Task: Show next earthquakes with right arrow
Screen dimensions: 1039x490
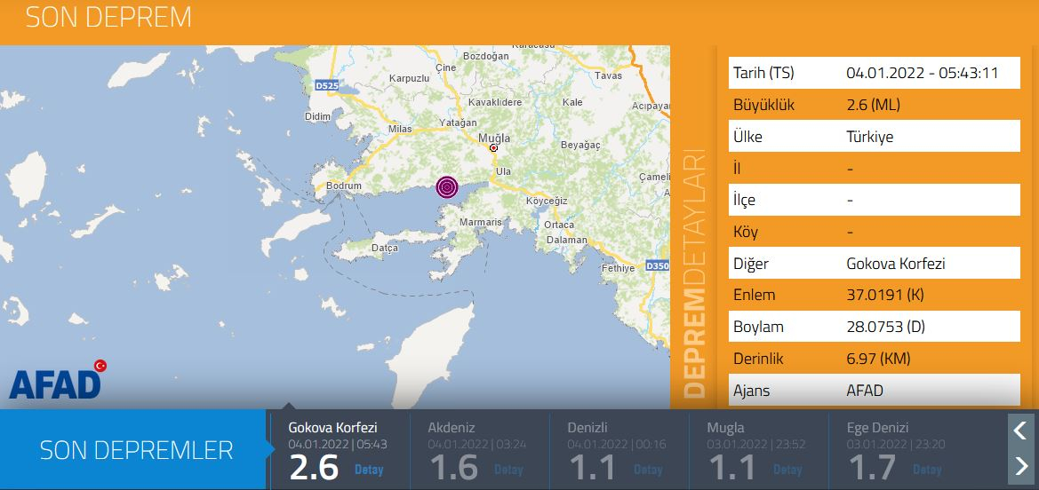Action: 1020,465
